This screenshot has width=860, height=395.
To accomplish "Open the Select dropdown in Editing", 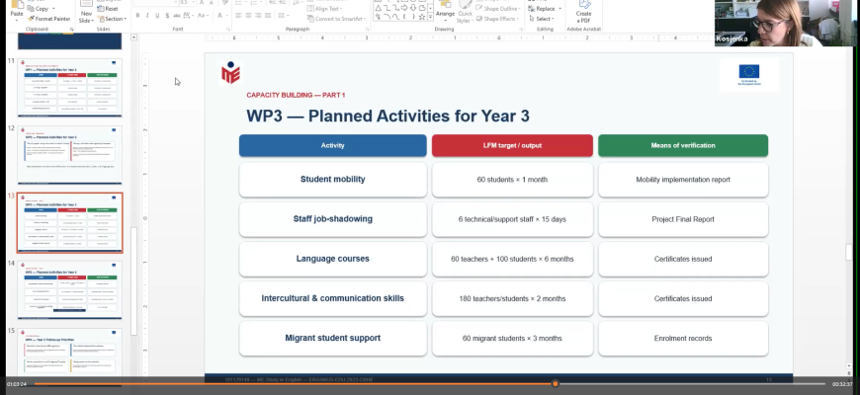I will click(541, 19).
